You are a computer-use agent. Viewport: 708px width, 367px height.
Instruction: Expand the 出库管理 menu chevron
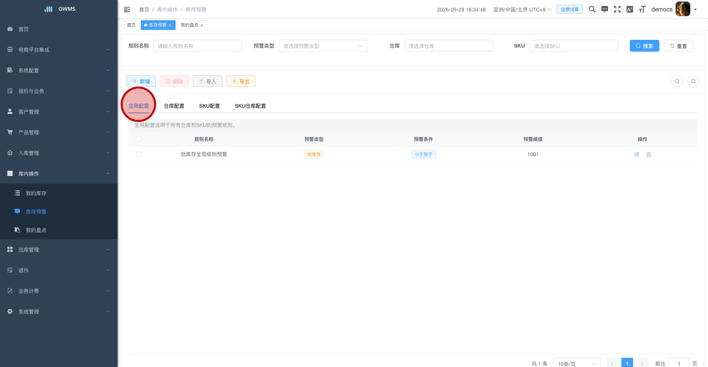[x=108, y=249]
